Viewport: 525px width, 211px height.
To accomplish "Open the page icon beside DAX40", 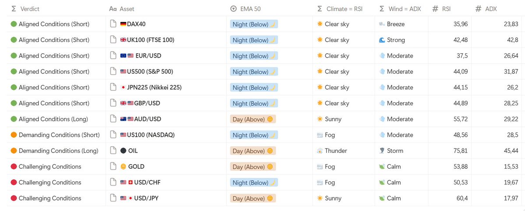I will (113, 24).
